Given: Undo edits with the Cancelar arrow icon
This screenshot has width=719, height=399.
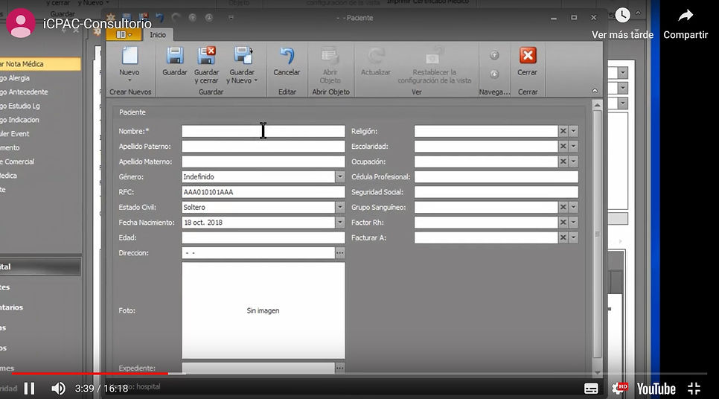Looking at the screenshot, I should [x=287, y=56].
